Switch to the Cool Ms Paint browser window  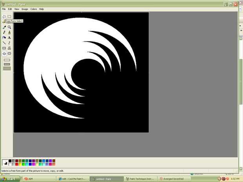[73, 179]
